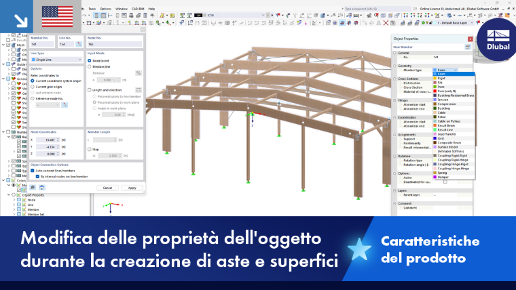
Task: Select the Reference node No. radio
Action: tap(33, 98)
